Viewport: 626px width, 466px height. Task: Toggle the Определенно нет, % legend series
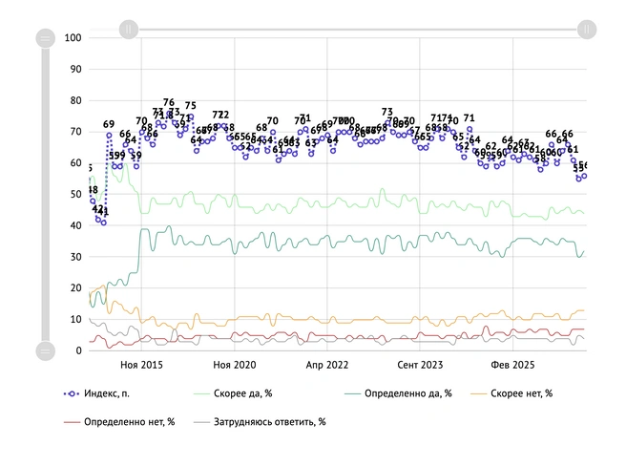coord(119,422)
